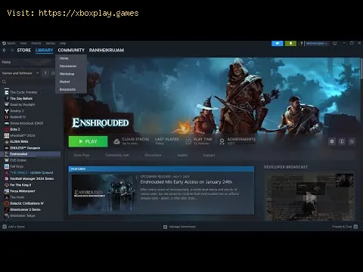This screenshot has width=363, height=272.
Task: Select THE FINALS - Update Queued entry
Action: [32, 172]
